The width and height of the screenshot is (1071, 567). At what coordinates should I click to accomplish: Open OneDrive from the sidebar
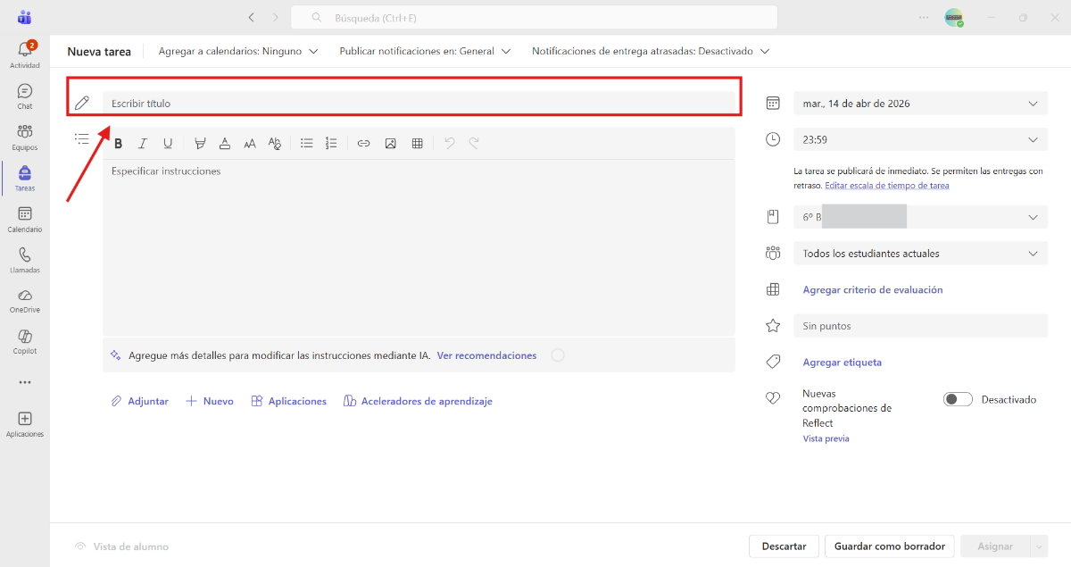pyautogui.click(x=25, y=301)
